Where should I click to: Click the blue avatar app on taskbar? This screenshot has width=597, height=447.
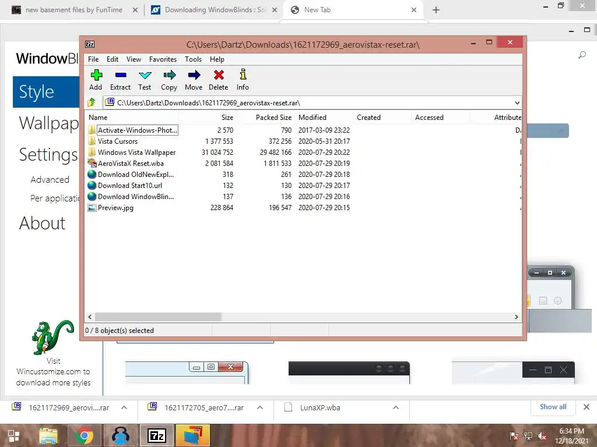[120, 435]
